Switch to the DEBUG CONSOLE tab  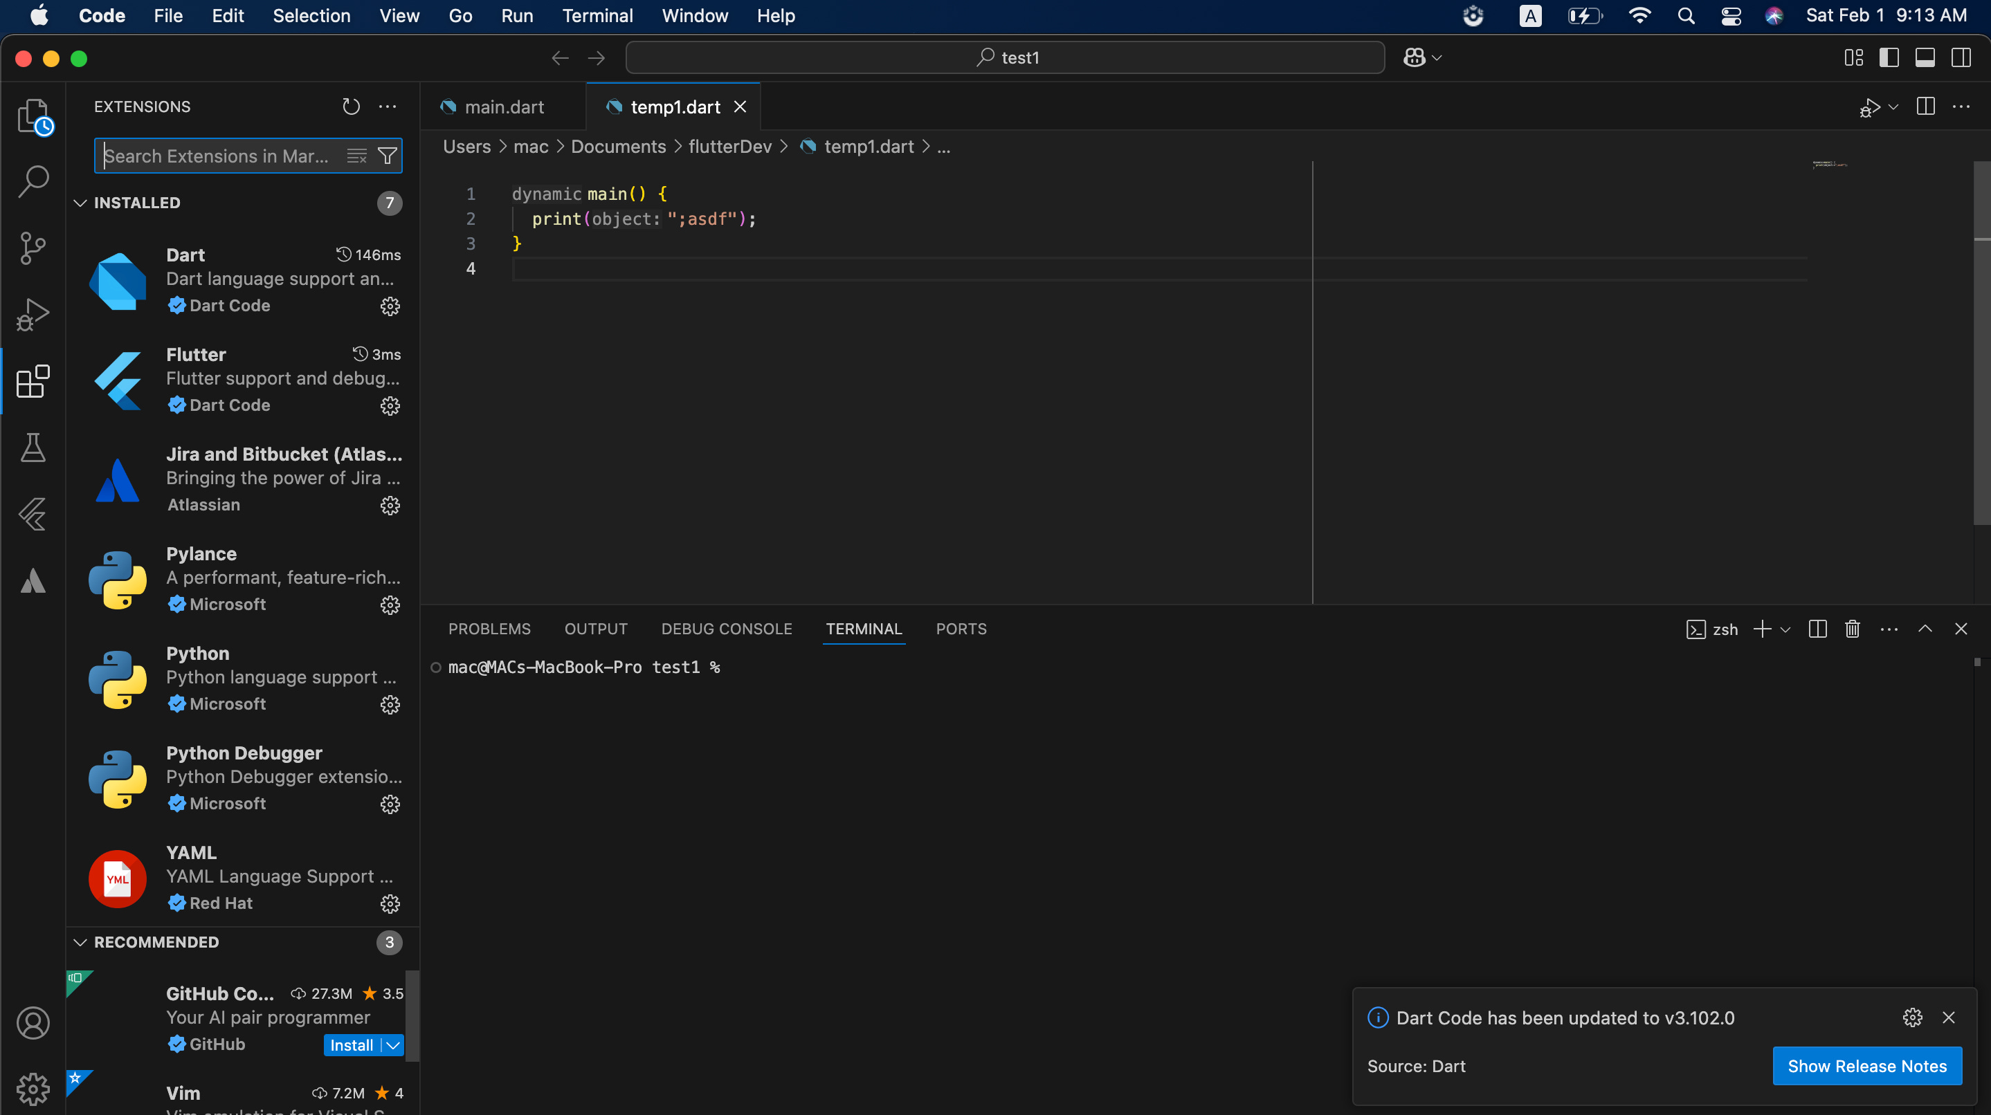[726, 628]
